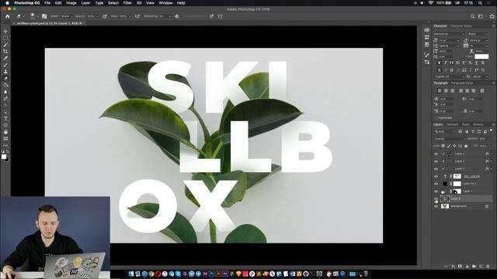Image resolution: width=497 pixels, height=279 pixels.
Task: Click the Character text color swatch
Action: [x=481, y=57]
